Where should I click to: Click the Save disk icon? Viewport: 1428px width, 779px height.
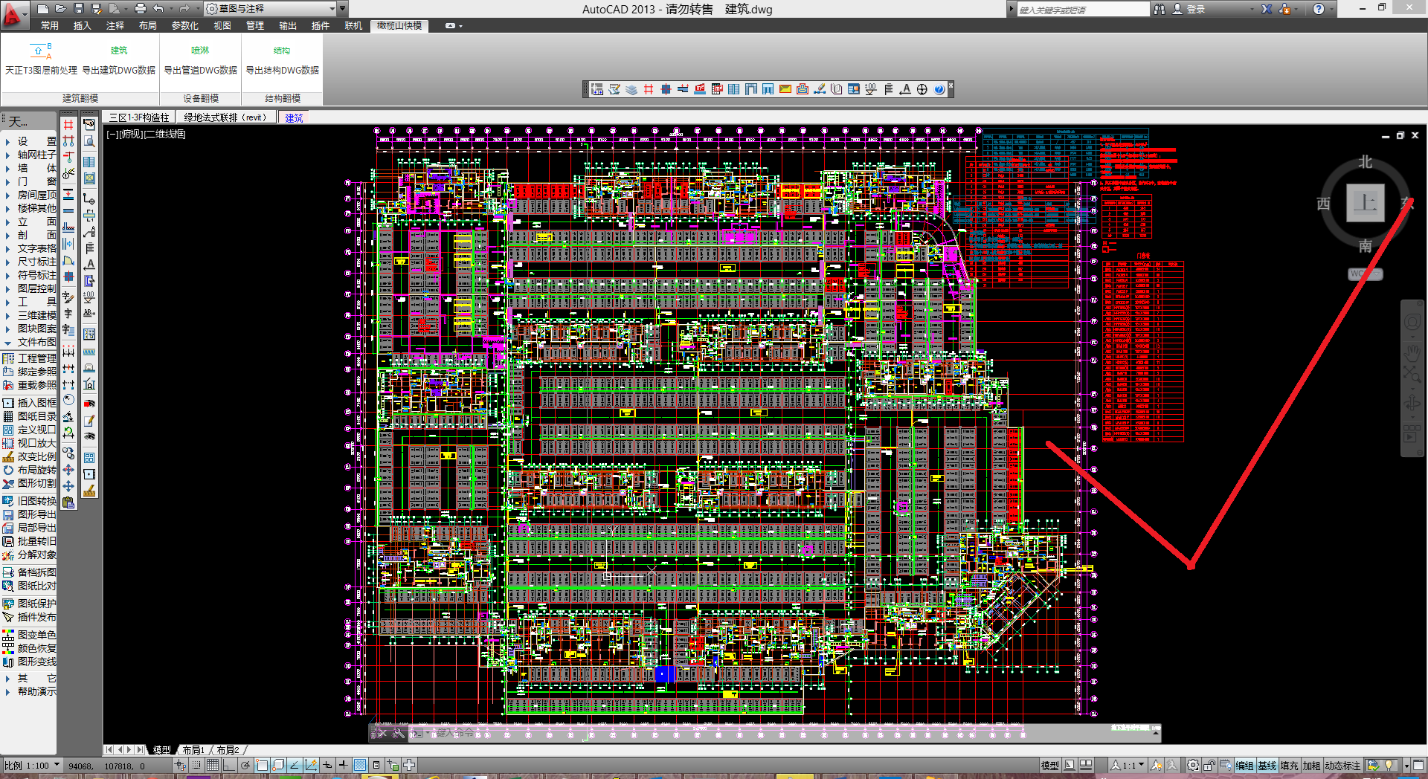[x=79, y=9]
